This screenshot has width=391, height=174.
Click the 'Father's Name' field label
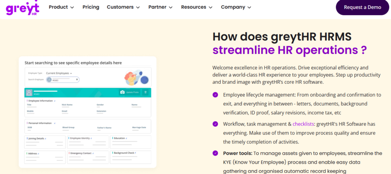click(x=104, y=128)
